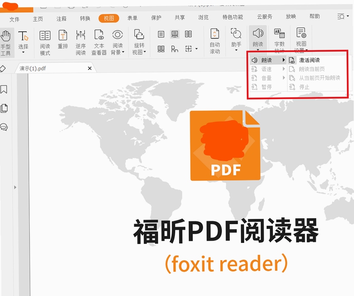Open the Protect (保护) tab
Viewport: 354px width, 296px height.
[156, 17]
